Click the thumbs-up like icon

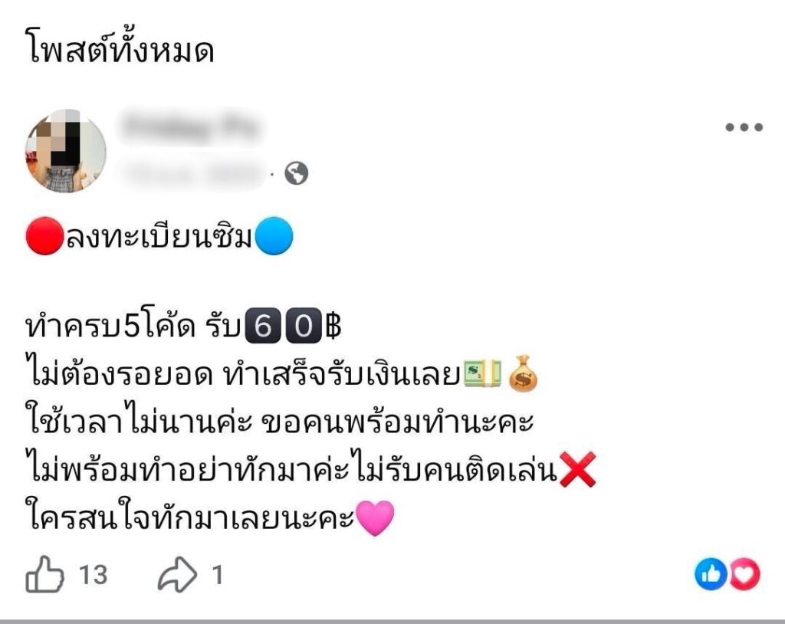(x=44, y=574)
